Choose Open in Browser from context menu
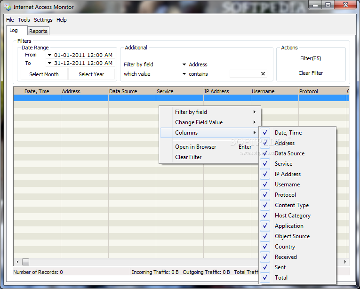360x289 pixels. coord(210,147)
